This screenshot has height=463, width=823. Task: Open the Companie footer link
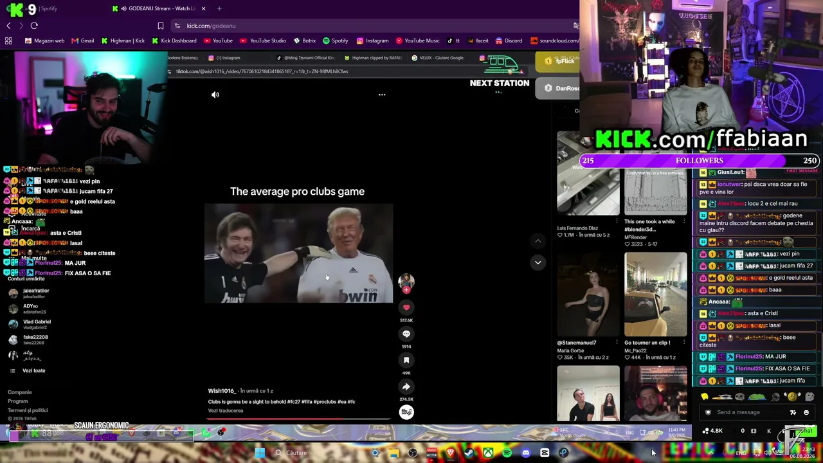[x=20, y=392]
